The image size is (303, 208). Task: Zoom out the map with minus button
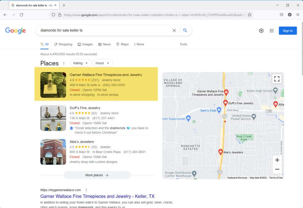point(277,169)
